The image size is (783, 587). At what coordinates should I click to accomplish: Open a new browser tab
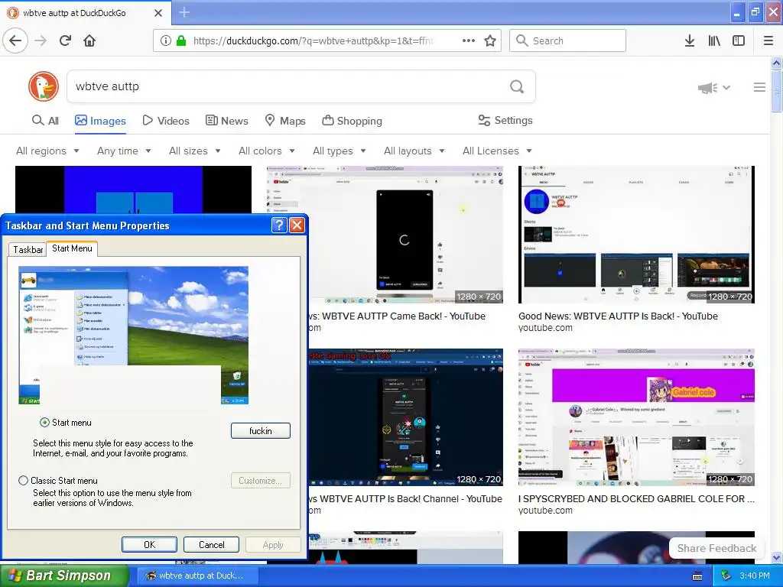click(184, 12)
